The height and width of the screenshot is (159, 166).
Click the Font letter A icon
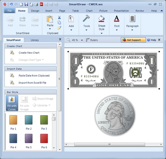pyautogui.click(x=117, y=19)
